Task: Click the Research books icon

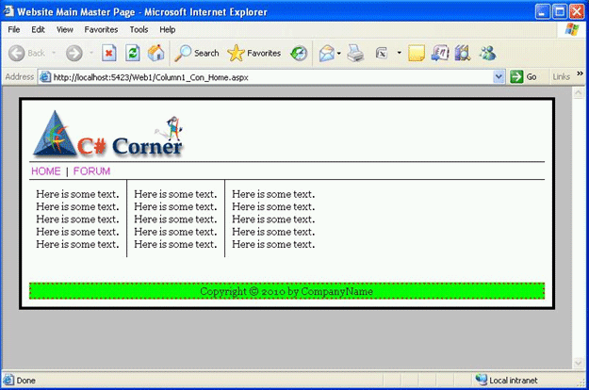Action: [x=463, y=54]
